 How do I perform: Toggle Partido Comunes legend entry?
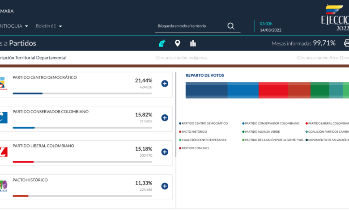coord(195,148)
